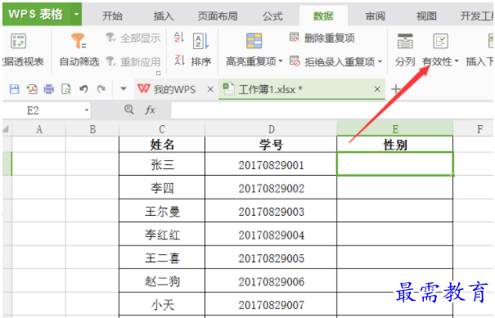Close the 工作簿1.xlsx tab
The height and width of the screenshot is (318, 495).
point(377,89)
